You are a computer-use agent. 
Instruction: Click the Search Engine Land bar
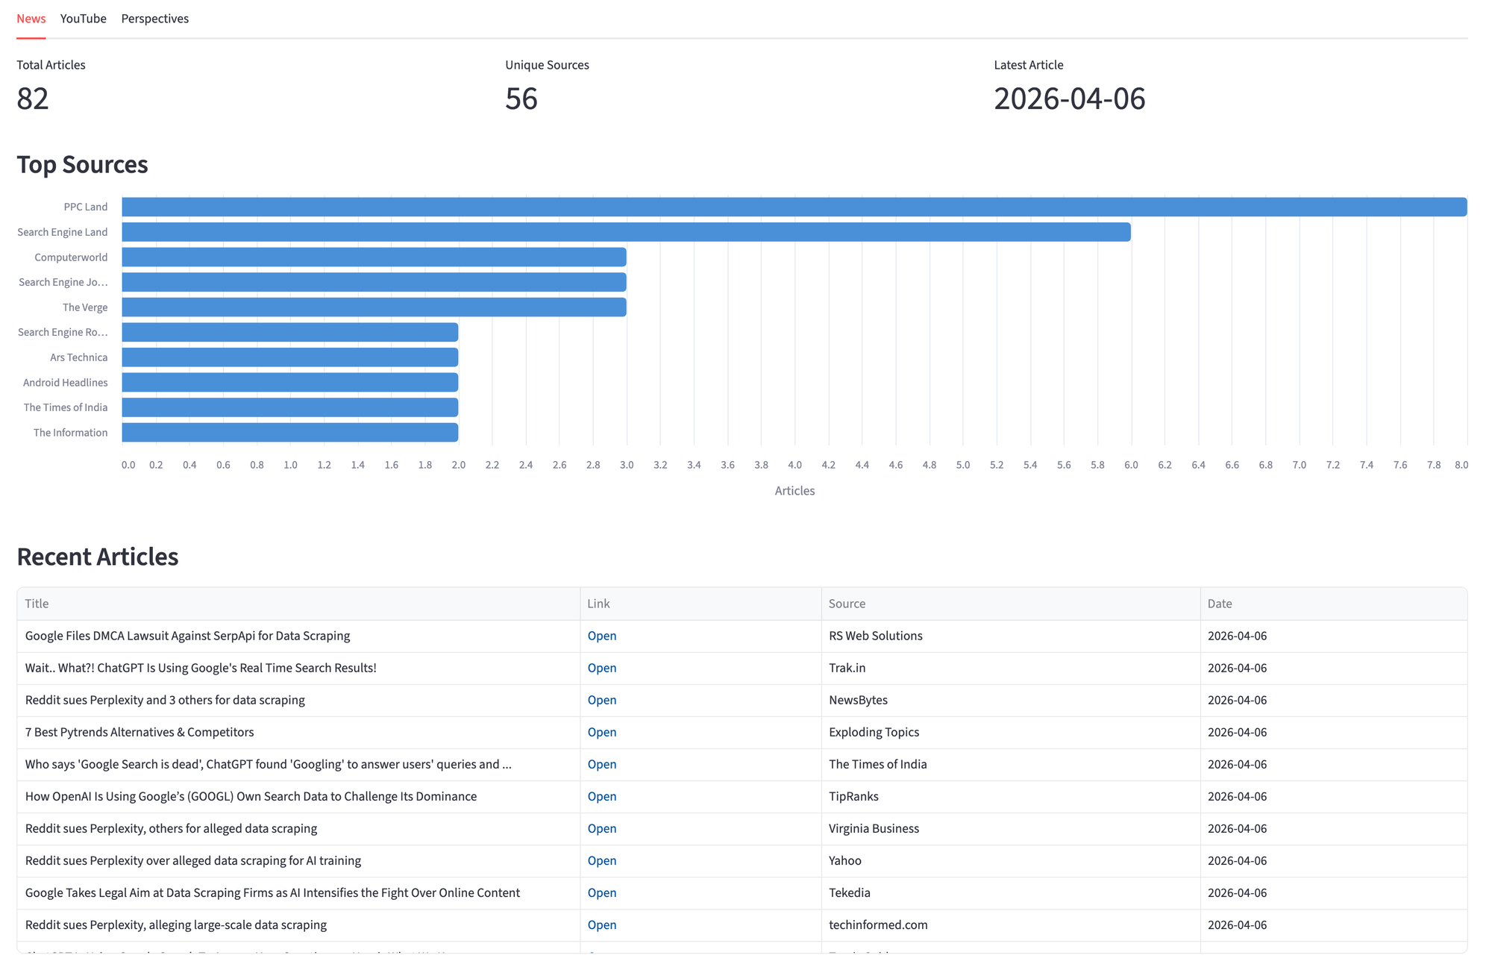coord(626,232)
